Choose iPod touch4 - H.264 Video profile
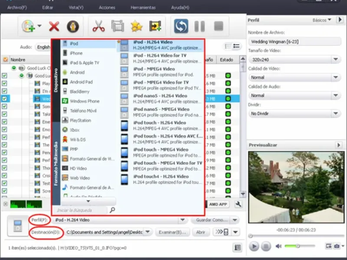The image size is (347, 260). pyautogui.click(x=161, y=179)
